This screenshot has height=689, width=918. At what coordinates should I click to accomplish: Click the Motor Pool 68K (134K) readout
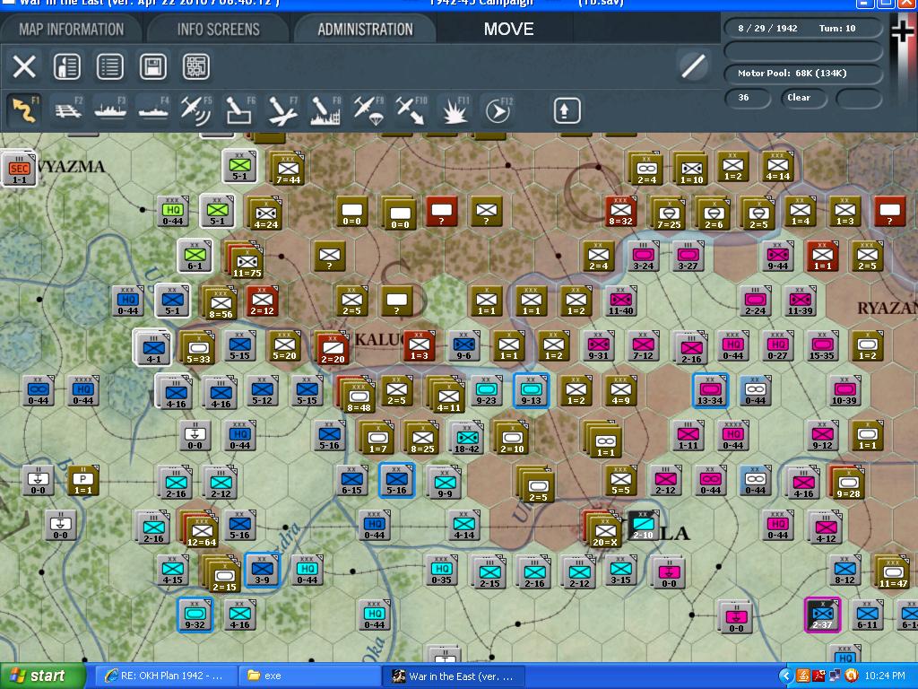click(x=802, y=74)
